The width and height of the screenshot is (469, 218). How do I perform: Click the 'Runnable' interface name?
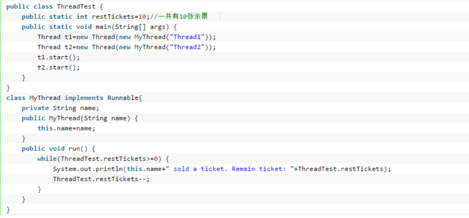click(123, 98)
